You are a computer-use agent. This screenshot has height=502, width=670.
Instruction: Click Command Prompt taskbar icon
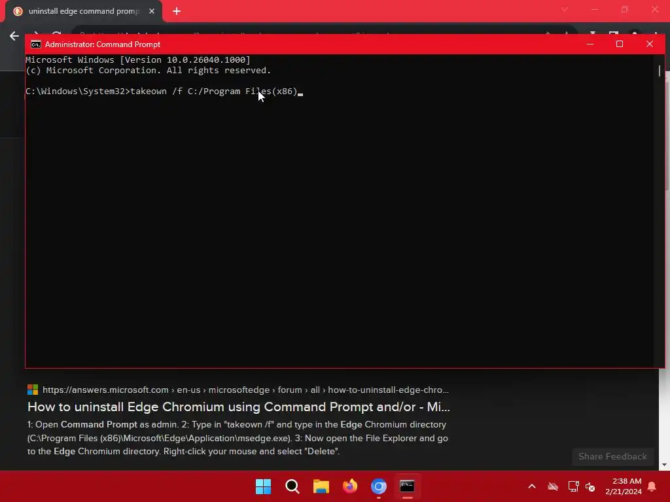(x=407, y=486)
